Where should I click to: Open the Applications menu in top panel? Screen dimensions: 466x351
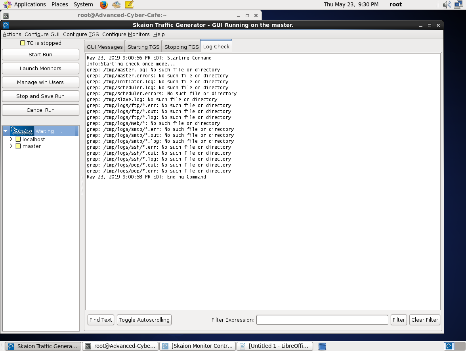[x=30, y=4]
